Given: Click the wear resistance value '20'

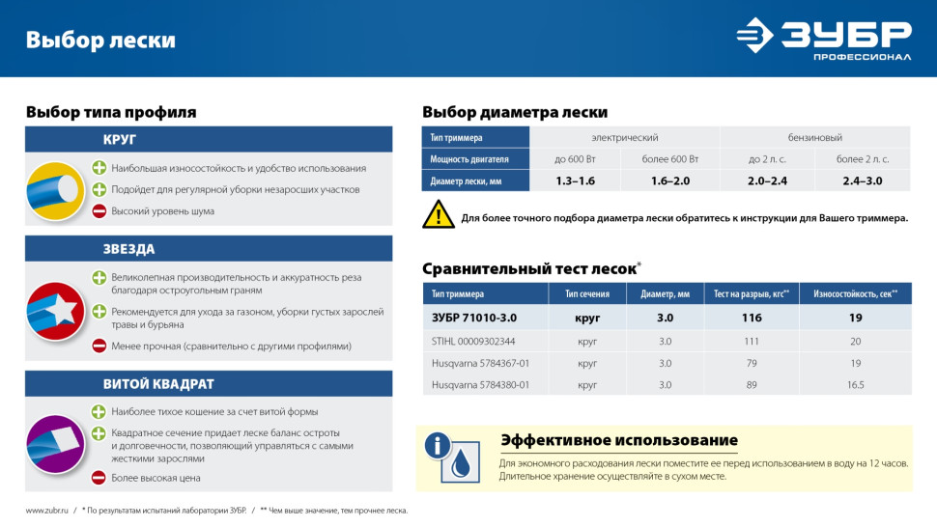Looking at the screenshot, I should (856, 342).
